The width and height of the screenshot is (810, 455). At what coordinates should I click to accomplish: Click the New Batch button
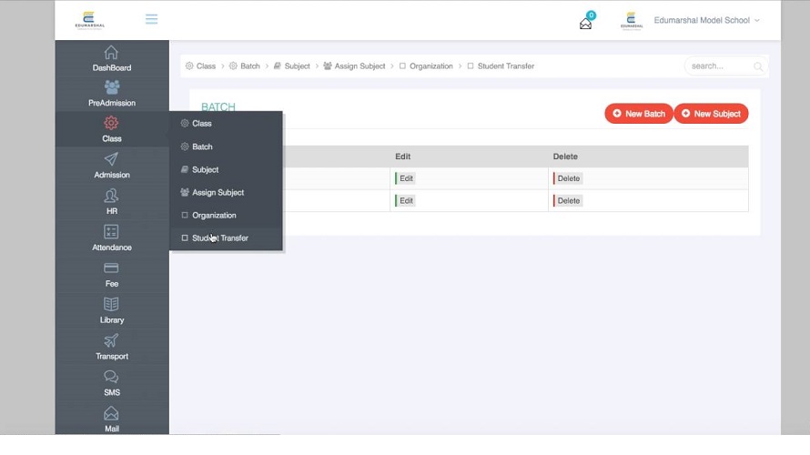(x=639, y=114)
